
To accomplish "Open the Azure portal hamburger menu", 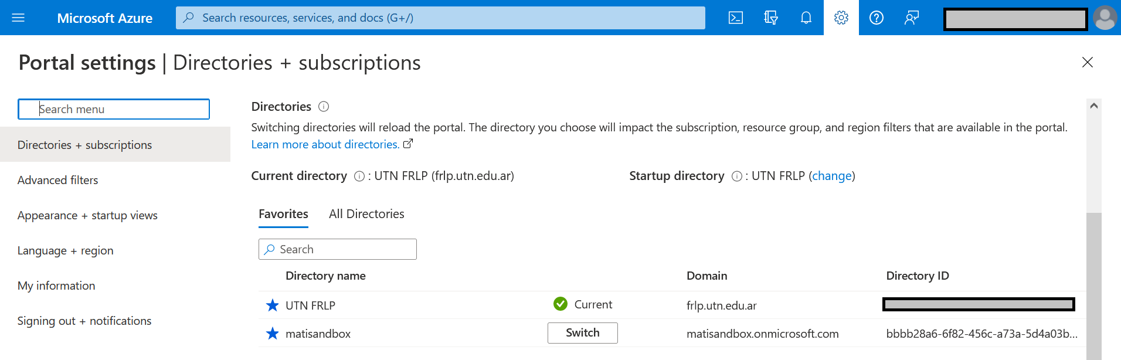I will point(18,18).
